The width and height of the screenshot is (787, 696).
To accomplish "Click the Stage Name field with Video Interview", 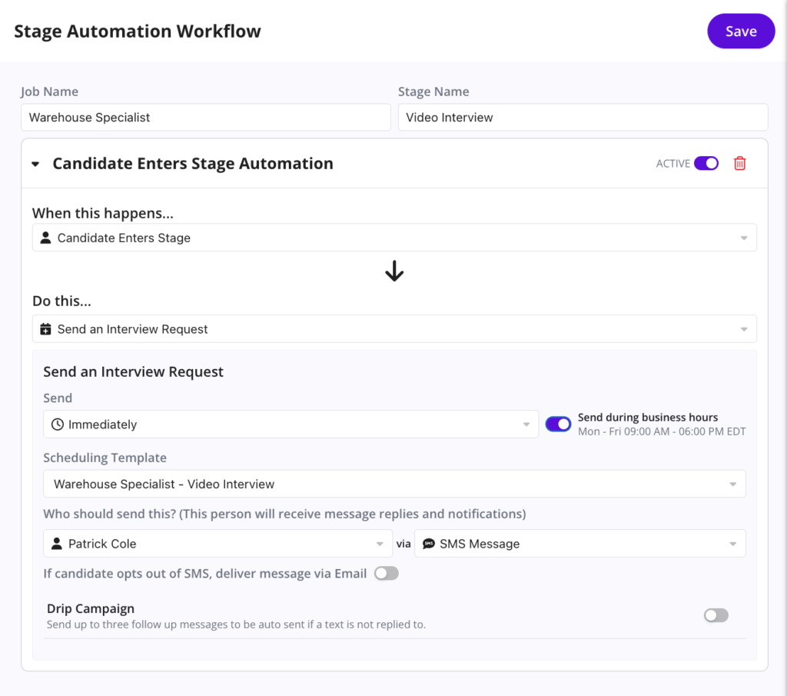I will coord(583,118).
